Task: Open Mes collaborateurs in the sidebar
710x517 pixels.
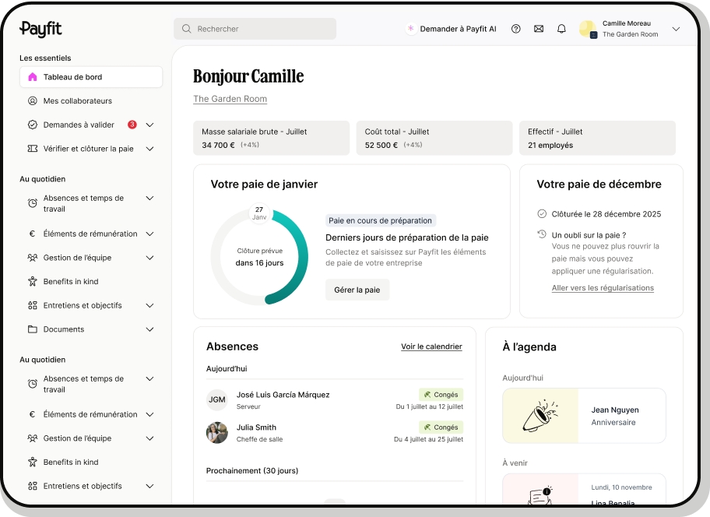Action: (x=91, y=101)
